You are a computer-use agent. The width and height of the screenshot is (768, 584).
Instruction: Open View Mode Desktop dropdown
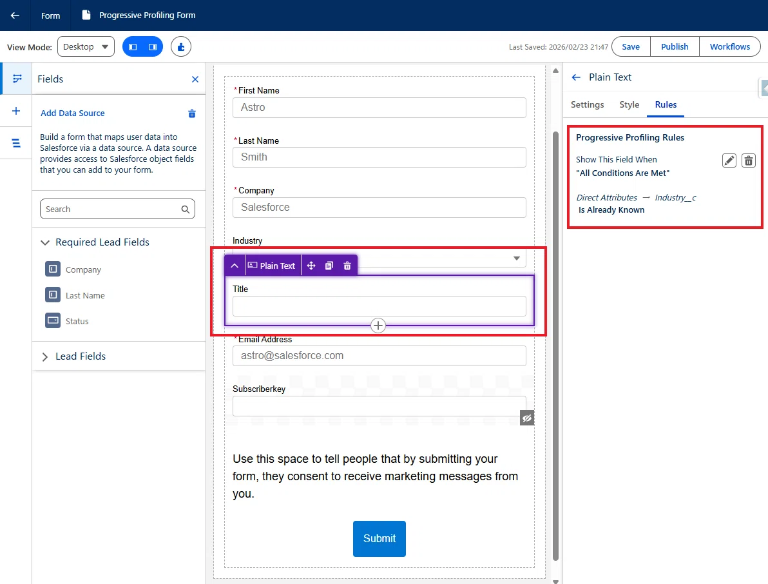click(x=86, y=46)
